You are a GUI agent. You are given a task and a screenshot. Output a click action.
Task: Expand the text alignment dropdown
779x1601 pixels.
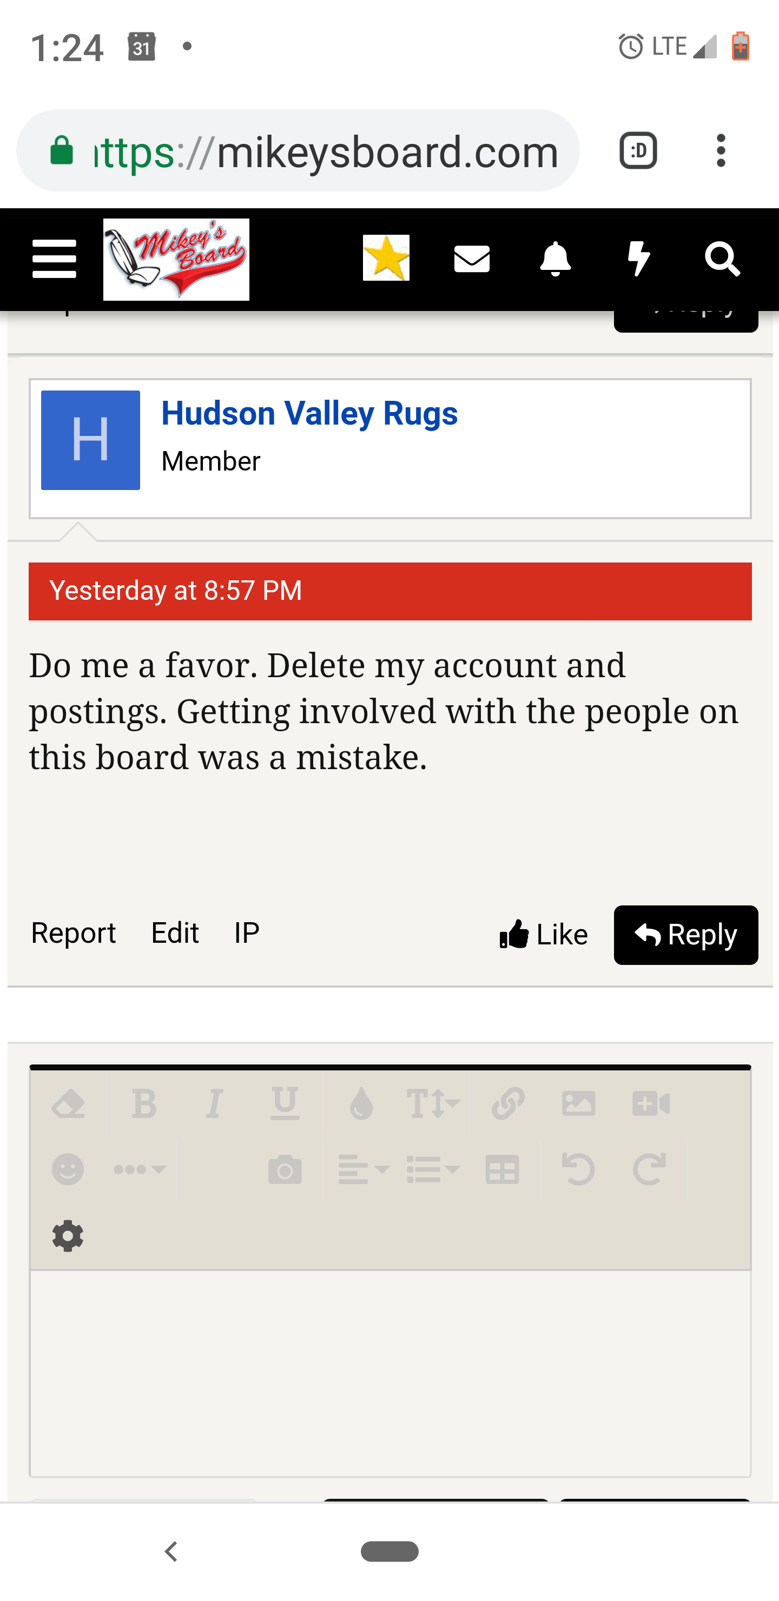coord(363,1170)
